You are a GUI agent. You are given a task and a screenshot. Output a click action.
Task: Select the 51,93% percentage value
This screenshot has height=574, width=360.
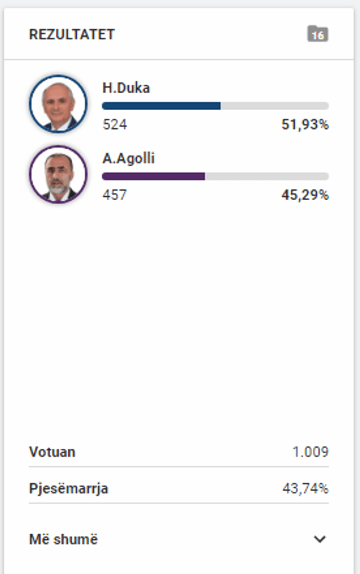[x=305, y=125]
